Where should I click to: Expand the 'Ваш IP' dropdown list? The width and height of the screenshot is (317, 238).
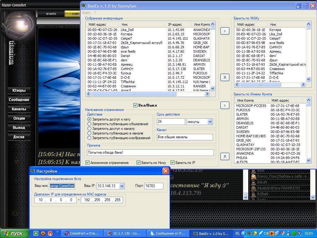122,186
